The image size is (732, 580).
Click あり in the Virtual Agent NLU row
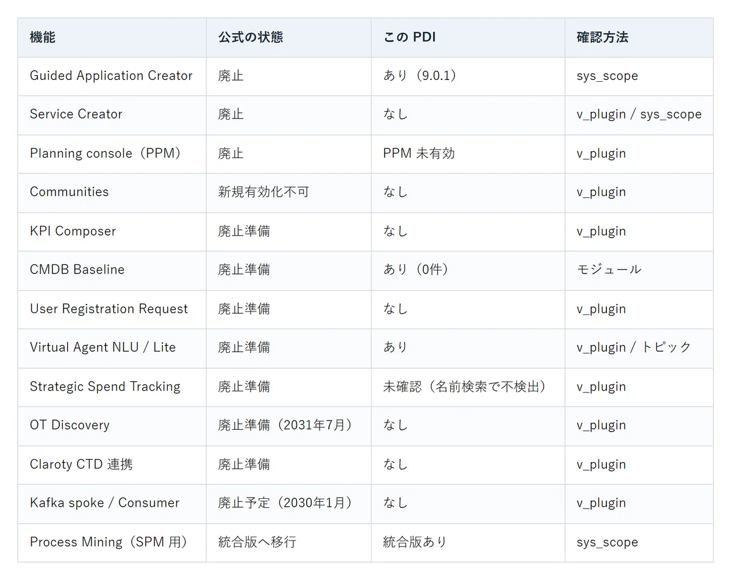395,347
